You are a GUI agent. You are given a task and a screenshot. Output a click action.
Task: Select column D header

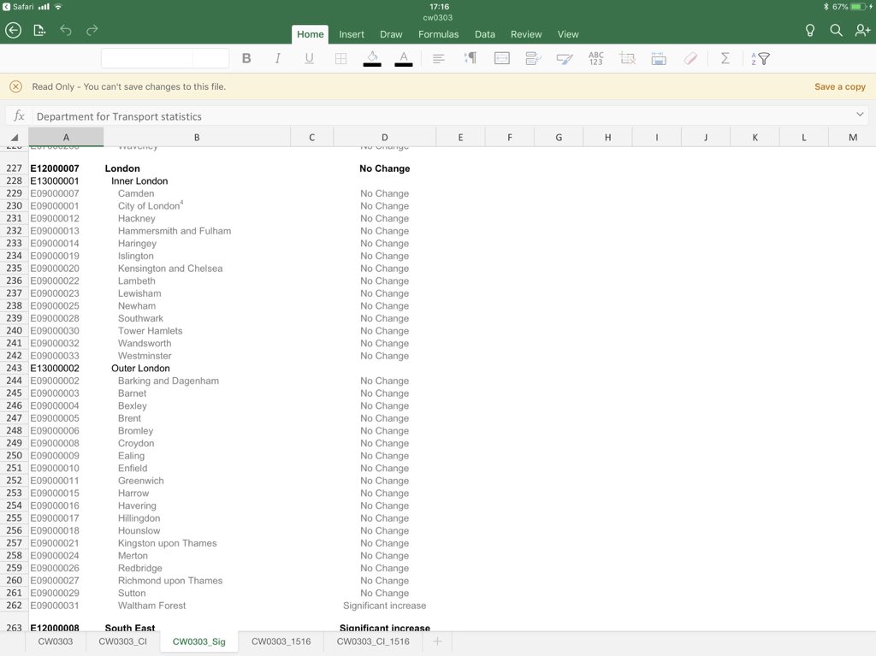384,138
